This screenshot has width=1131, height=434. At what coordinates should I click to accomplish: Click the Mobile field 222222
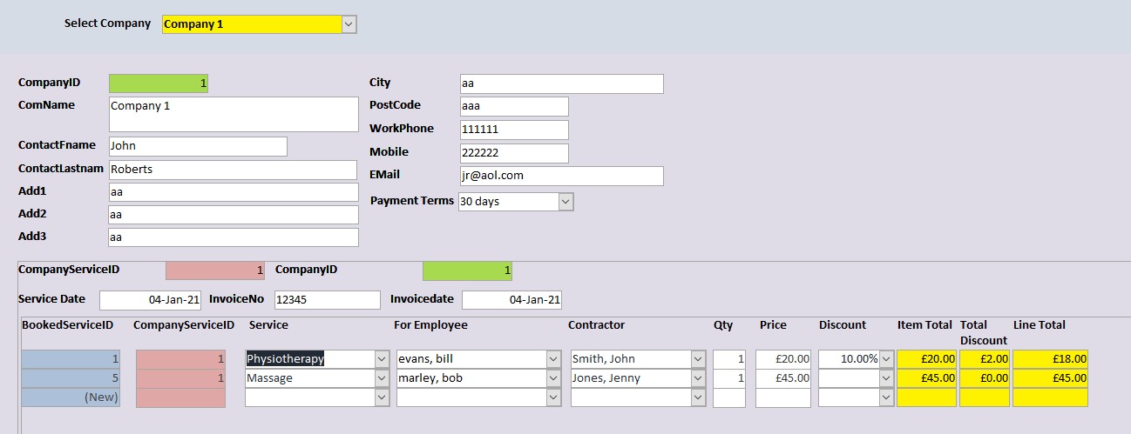[514, 153]
